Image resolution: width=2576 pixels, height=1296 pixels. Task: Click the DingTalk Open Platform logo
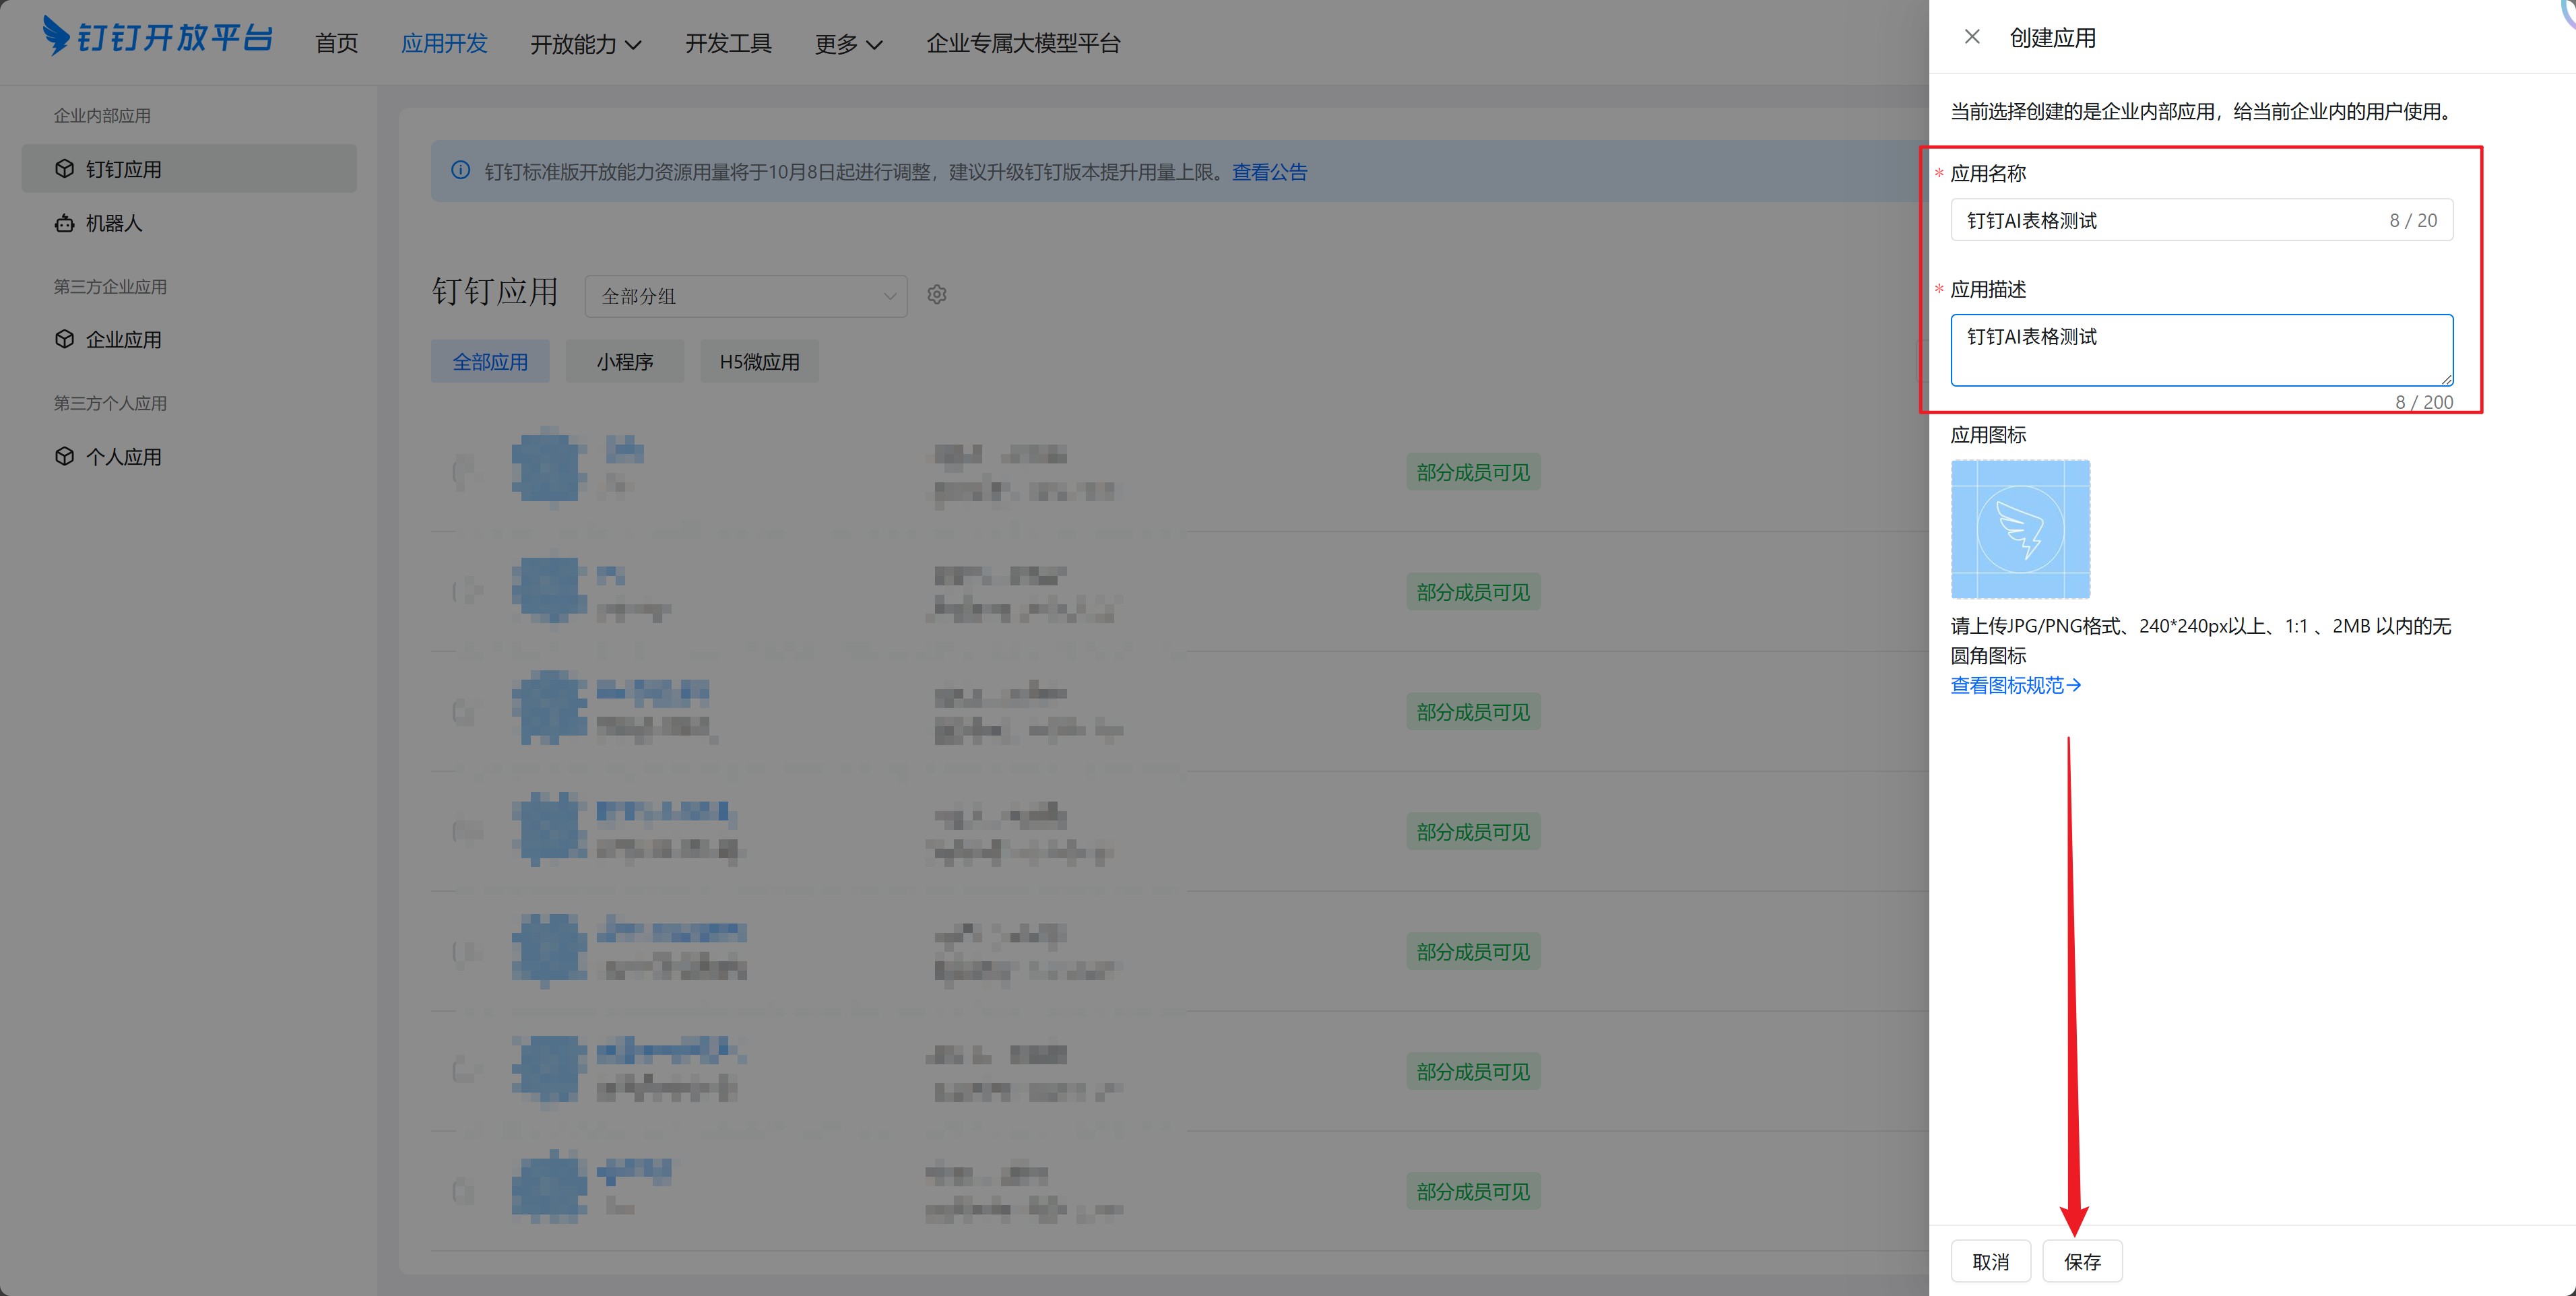(157, 38)
